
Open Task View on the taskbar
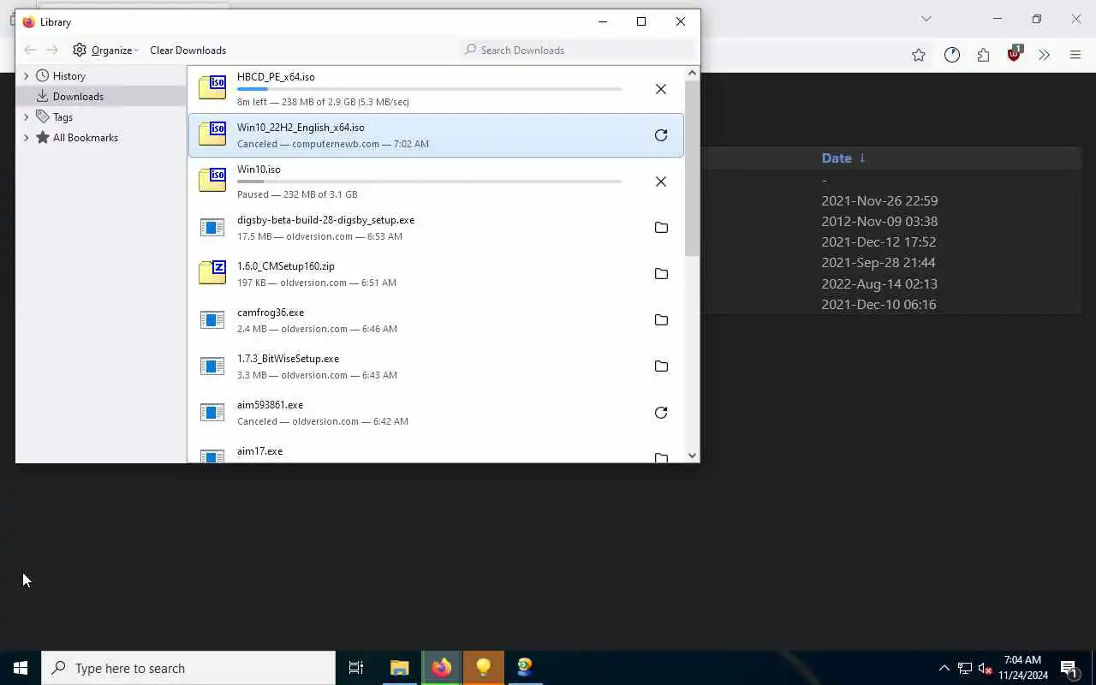tap(356, 668)
